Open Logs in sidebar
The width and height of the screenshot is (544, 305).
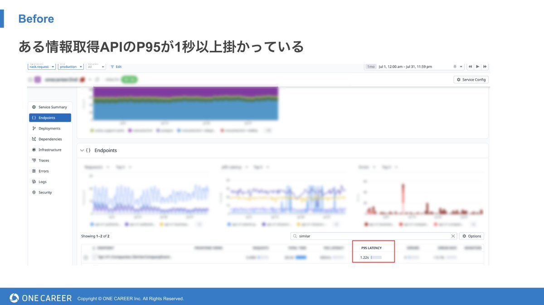click(x=50, y=182)
